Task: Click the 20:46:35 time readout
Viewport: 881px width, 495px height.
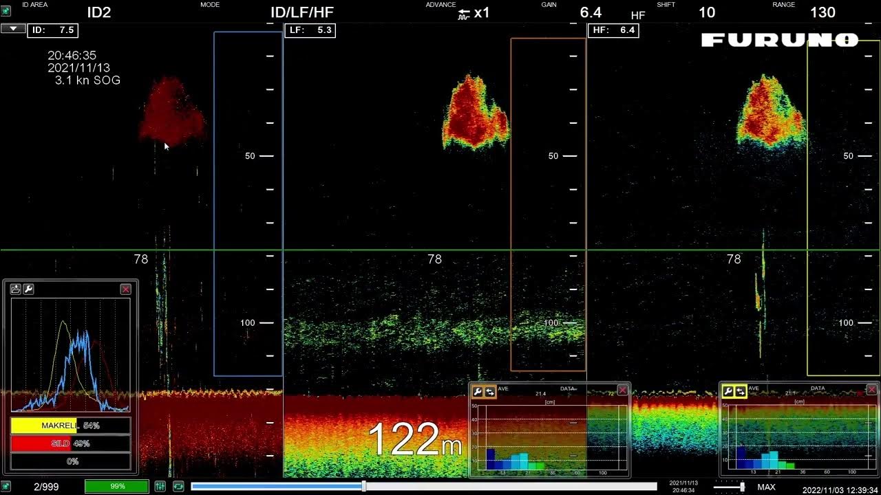Action: [72, 56]
